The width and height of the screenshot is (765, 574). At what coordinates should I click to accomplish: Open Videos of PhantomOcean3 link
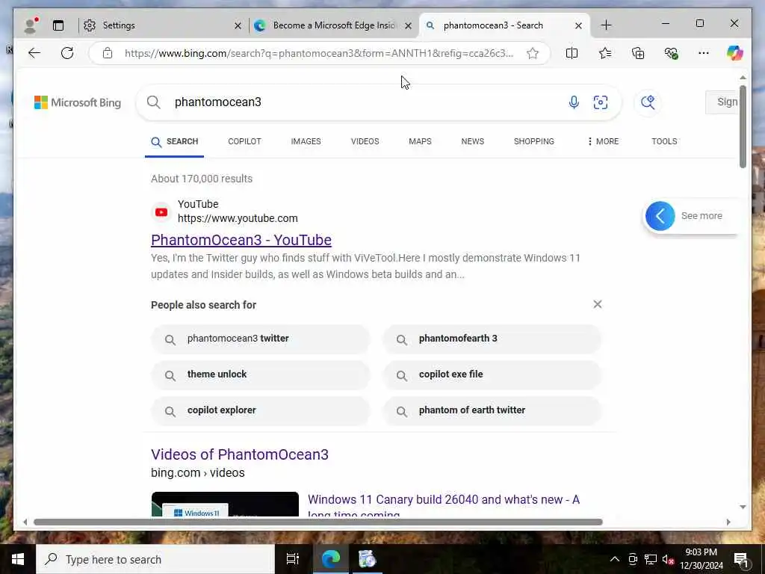[240, 454]
